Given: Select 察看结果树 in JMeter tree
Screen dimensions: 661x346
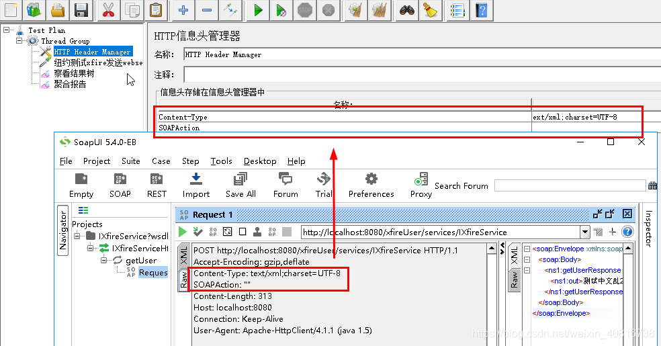Looking at the screenshot, I should 74,73.
